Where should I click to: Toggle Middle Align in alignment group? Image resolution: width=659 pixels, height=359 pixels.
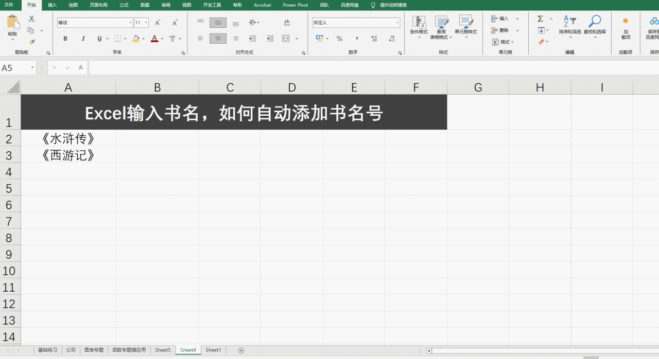click(x=218, y=23)
